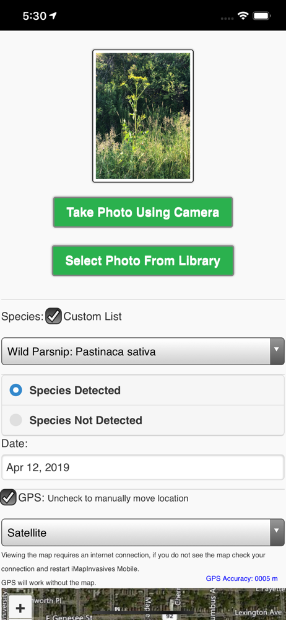Uncheck the GPS checkbox
Screen dimensions: 286x620
coord(8,497)
